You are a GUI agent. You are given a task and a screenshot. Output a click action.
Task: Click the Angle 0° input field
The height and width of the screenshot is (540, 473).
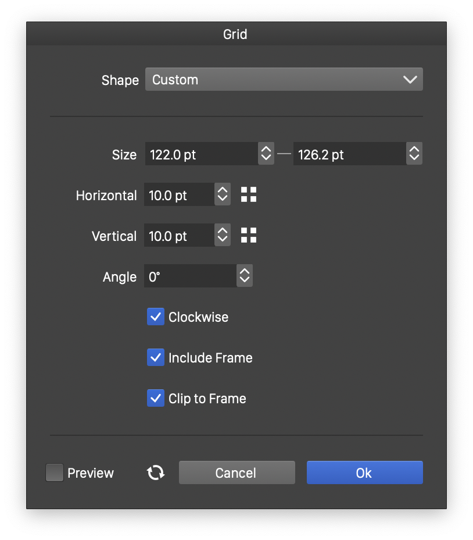coord(190,276)
